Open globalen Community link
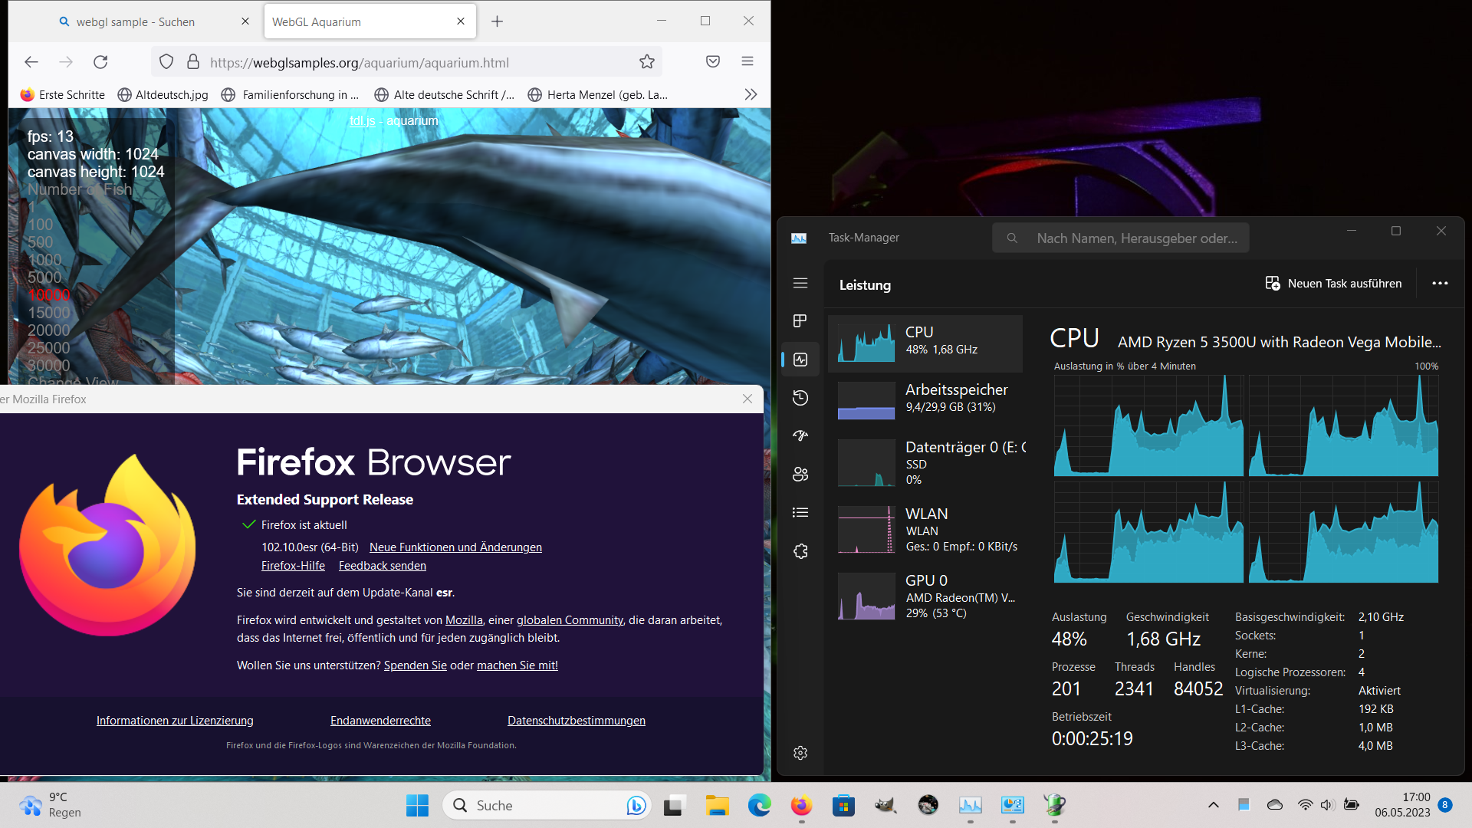 pos(570,620)
